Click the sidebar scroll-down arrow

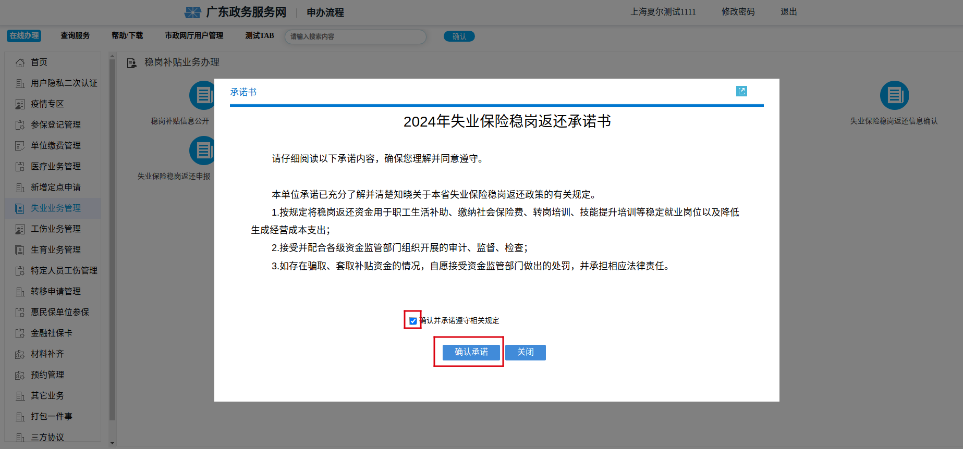[112, 443]
